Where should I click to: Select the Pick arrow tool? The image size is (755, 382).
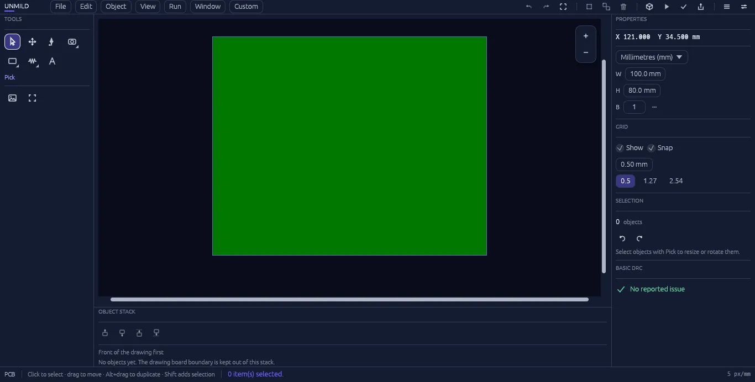coord(12,42)
